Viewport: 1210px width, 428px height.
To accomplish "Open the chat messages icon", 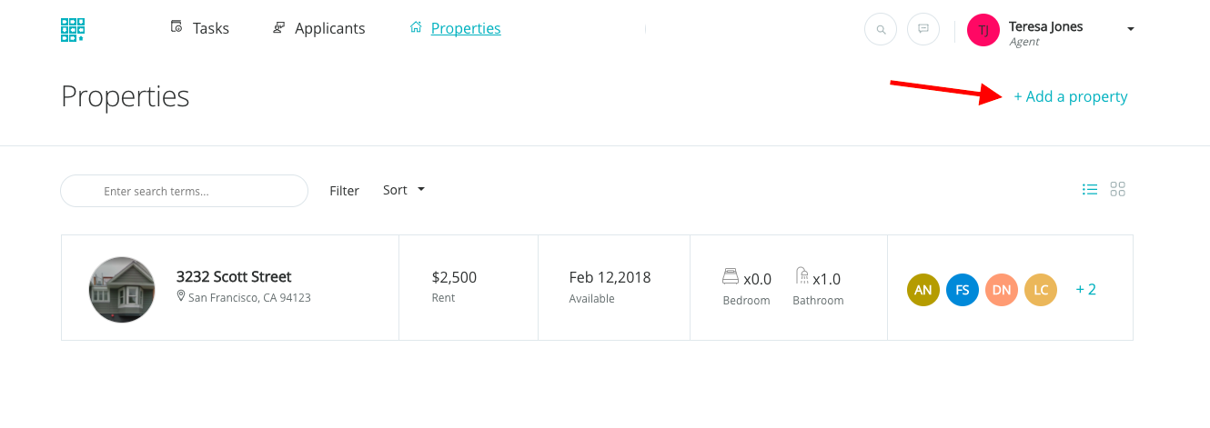I will (x=923, y=29).
